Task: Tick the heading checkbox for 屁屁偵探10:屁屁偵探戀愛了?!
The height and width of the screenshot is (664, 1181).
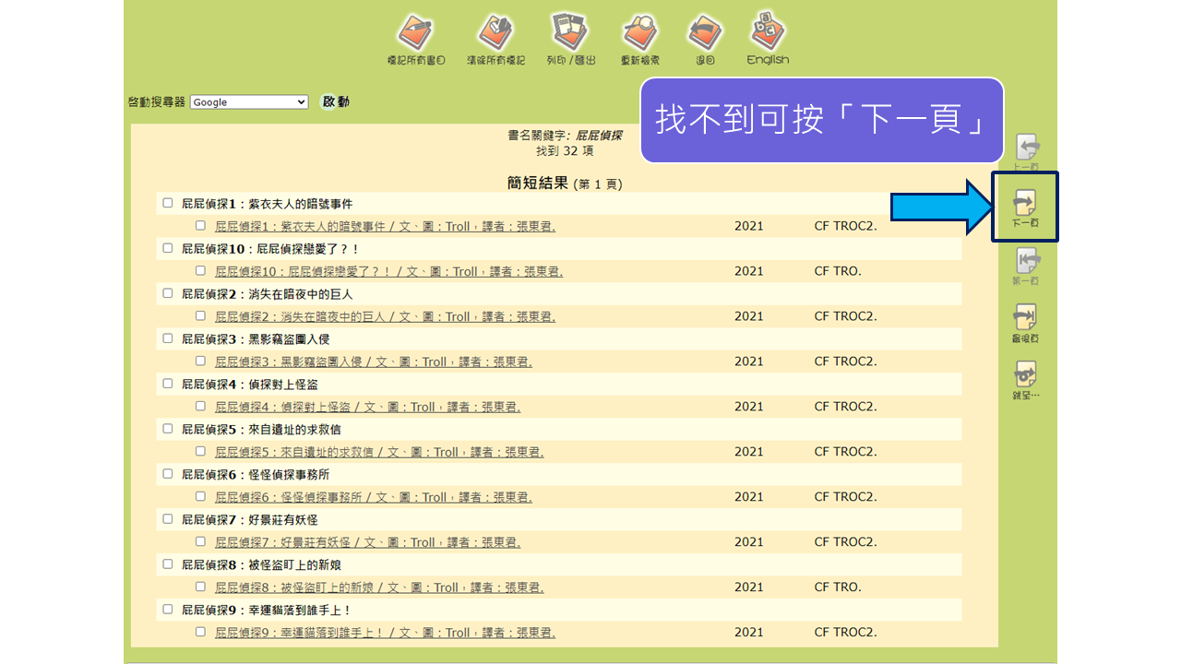Action: click(168, 248)
